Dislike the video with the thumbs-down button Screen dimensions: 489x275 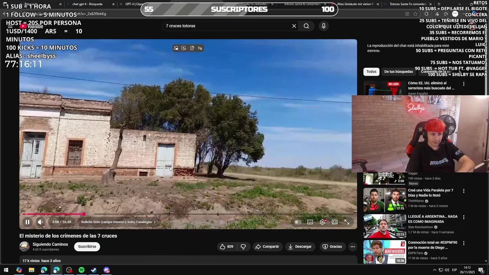pos(243,247)
